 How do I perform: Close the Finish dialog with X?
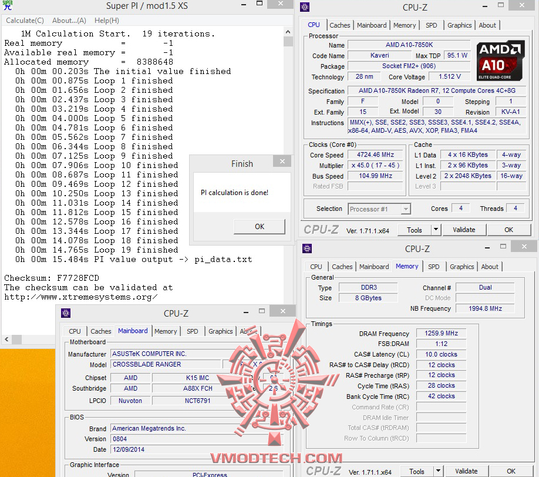(x=282, y=162)
